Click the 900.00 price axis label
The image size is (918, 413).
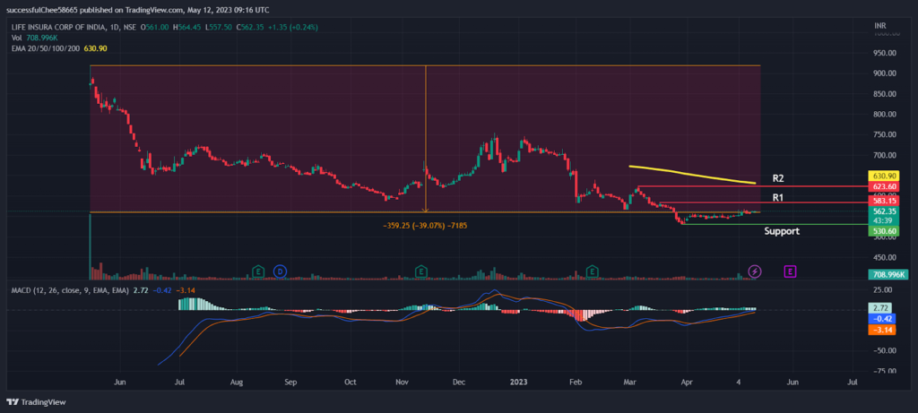point(885,73)
